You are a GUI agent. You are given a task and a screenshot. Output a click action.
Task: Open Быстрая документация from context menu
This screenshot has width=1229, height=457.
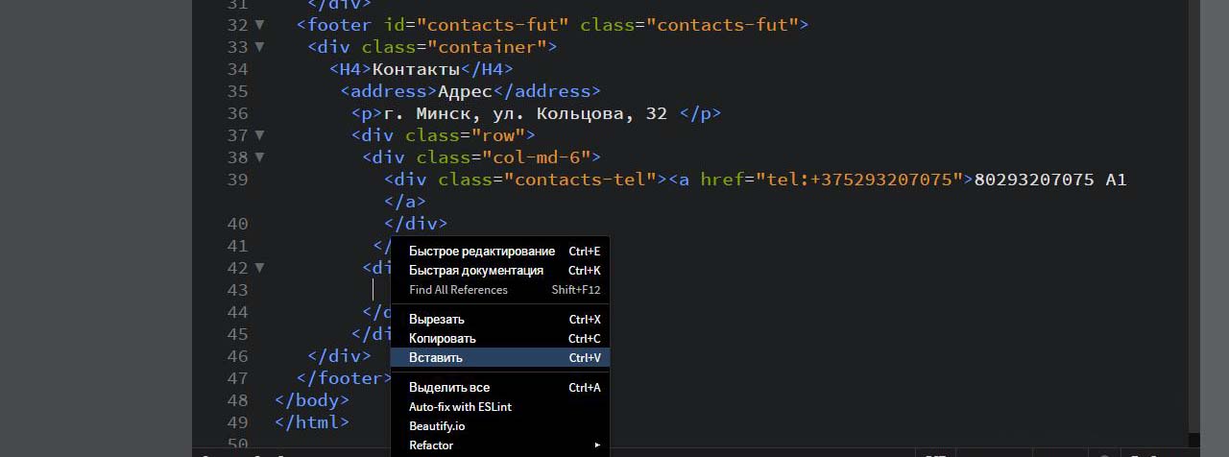click(x=476, y=271)
